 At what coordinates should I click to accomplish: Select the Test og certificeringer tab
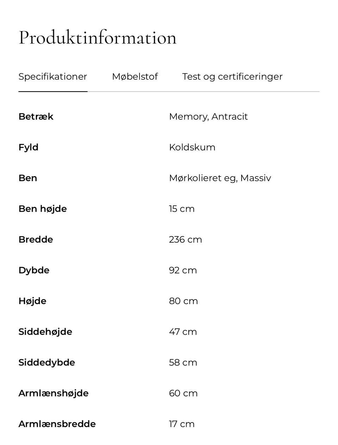(x=232, y=77)
